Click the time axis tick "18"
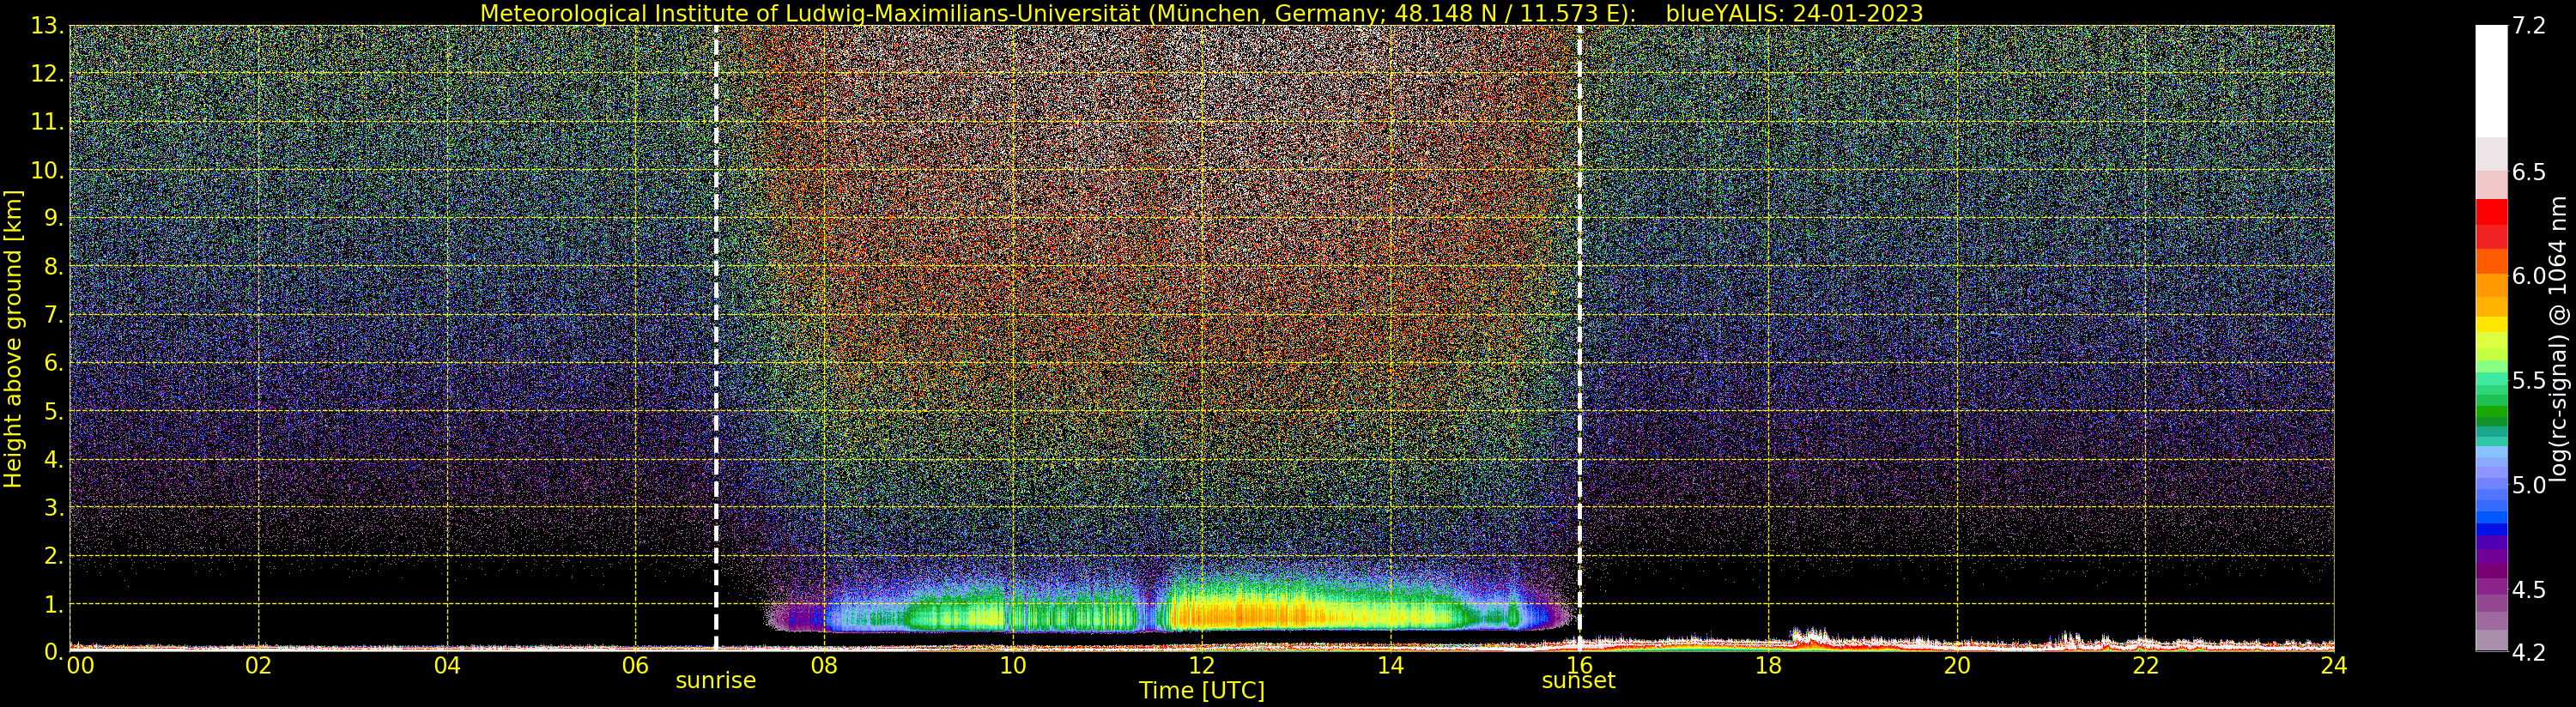The height and width of the screenshot is (707, 2576). pyautogui.click(x=1768, y=665)
